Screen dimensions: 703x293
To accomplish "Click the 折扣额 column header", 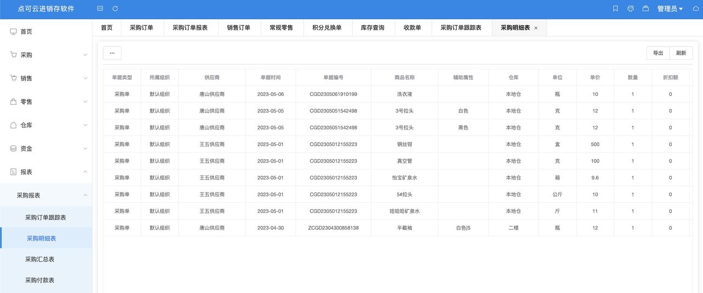I will [671, 78].
